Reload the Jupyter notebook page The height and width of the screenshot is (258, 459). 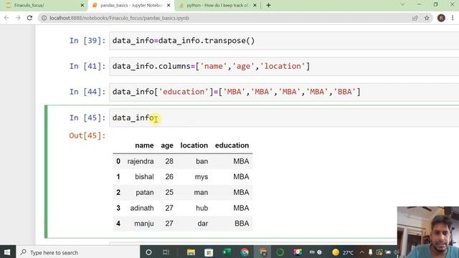[x=29, y=18]
